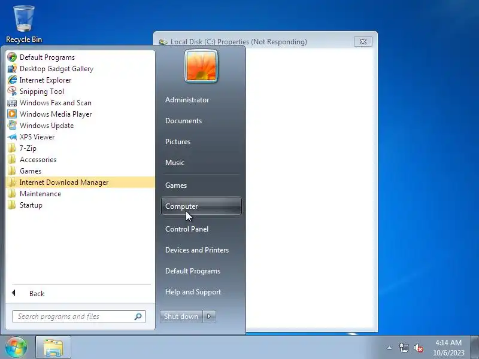This screenshot has width=479, height=359.
Task: Click the Show desktop button
Action: click(475, 348)
